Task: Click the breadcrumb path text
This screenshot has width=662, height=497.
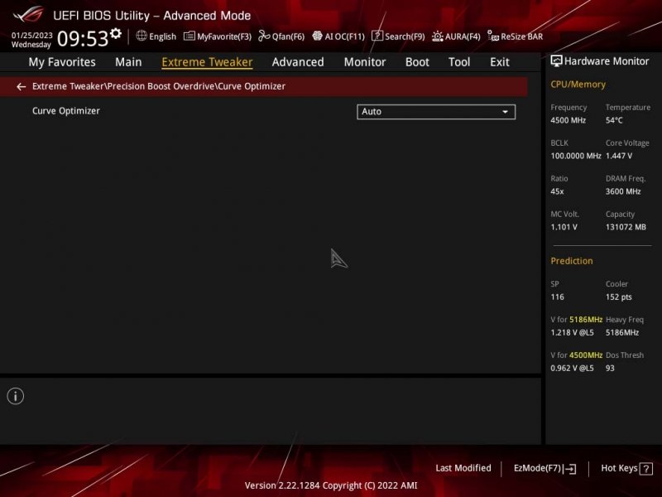Action: 159,86
